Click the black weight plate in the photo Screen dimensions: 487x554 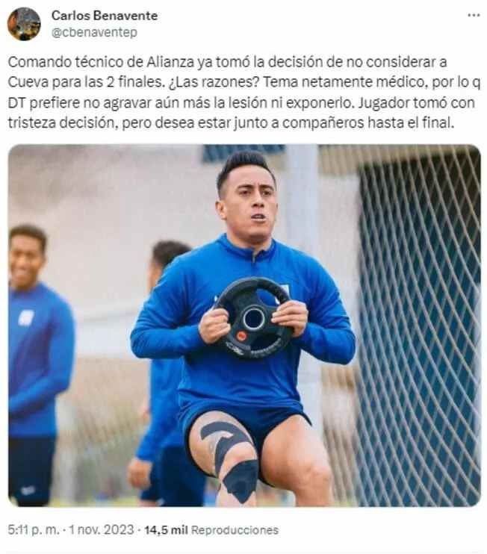pyautogui.click(x=254, y=318)
